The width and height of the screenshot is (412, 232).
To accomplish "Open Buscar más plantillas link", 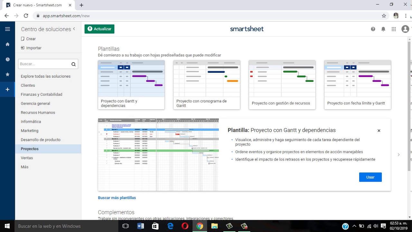I will click(x=117, y=198).
